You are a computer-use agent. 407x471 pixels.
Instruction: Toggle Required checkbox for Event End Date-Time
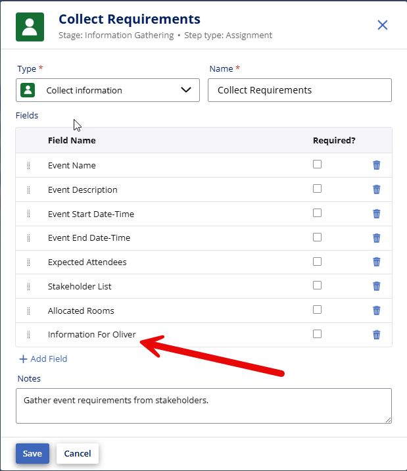[x=318, y=237]
